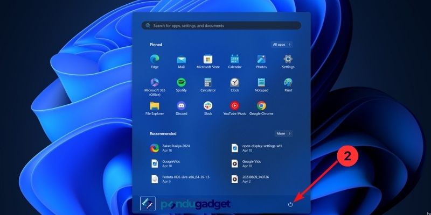Viewport: 431px width, 215px height.
Task: Open the user profile picture
Action: tap(148, 204)
